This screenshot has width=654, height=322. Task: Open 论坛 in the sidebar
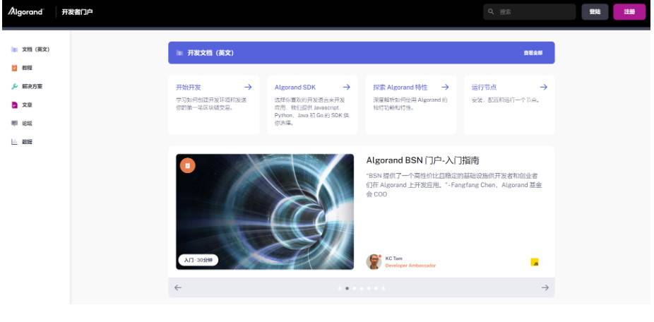click(x=27, y=124)
